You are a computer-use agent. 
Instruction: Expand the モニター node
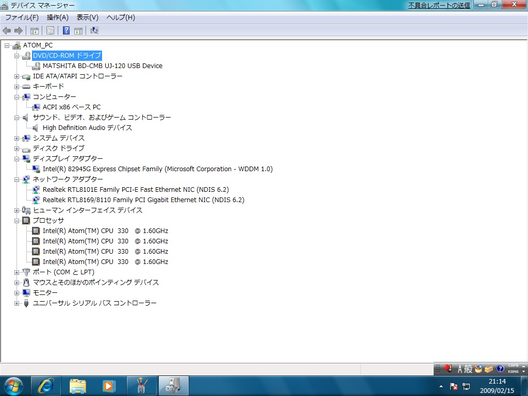(x=16, y=293)
